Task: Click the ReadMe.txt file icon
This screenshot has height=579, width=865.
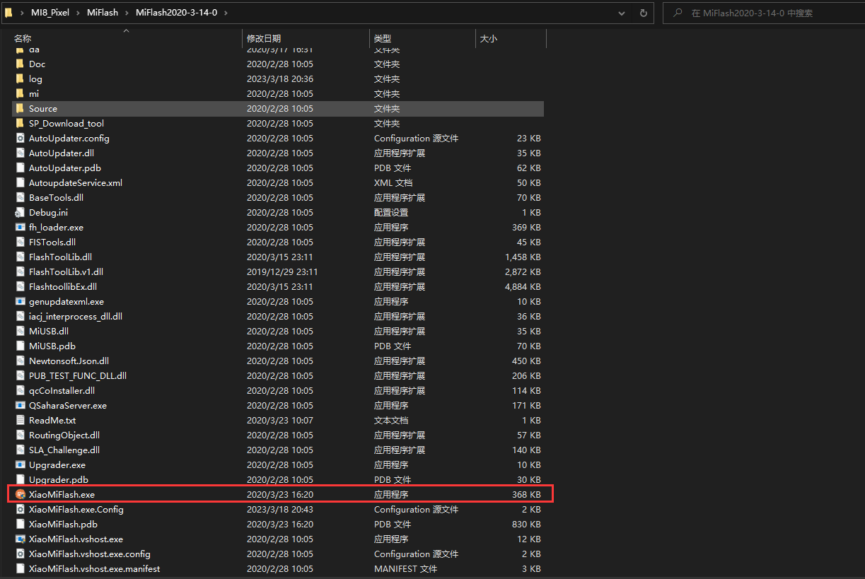Action: [x=20, y=420]
